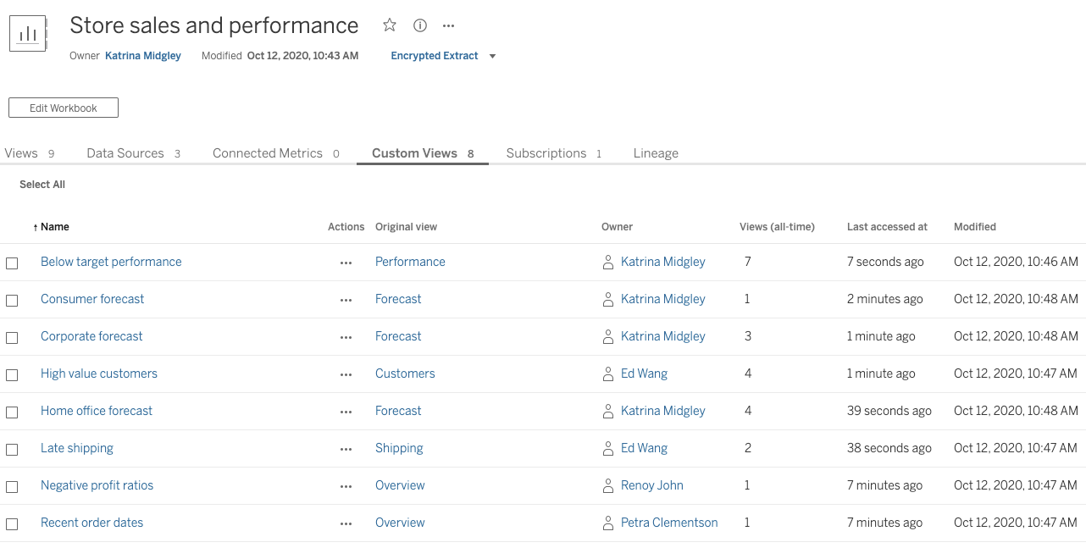Open actions menu for Late shipping
Screen dimensions: 1086x559
click(346, 449)
